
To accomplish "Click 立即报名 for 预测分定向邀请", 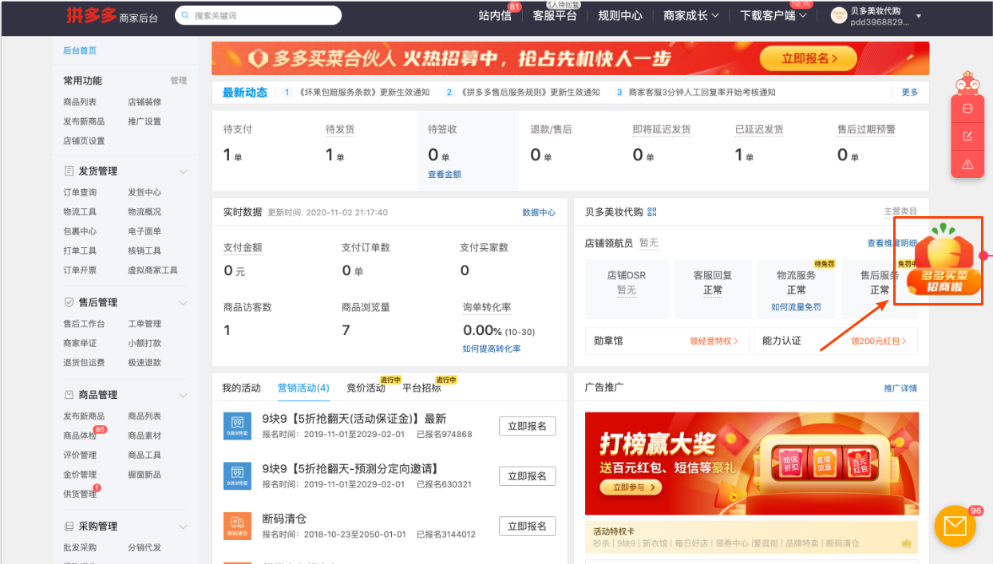I will (x=527, y=476).
